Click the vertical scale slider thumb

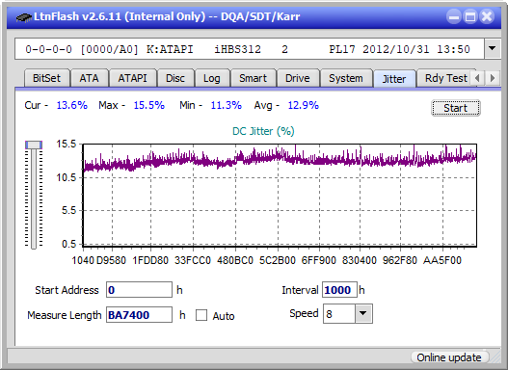(x=34, y=145)
